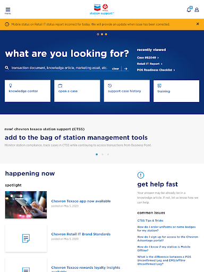Viewport: 204px width, 272px height.
Task: Open 'Chevron Texaco rewards loyalty insights' article
Action: 86,269
